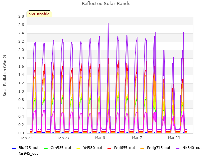213x160 pixels.
Task: Click the Mar 7 x-axis tick label
Action: point(137,138)
